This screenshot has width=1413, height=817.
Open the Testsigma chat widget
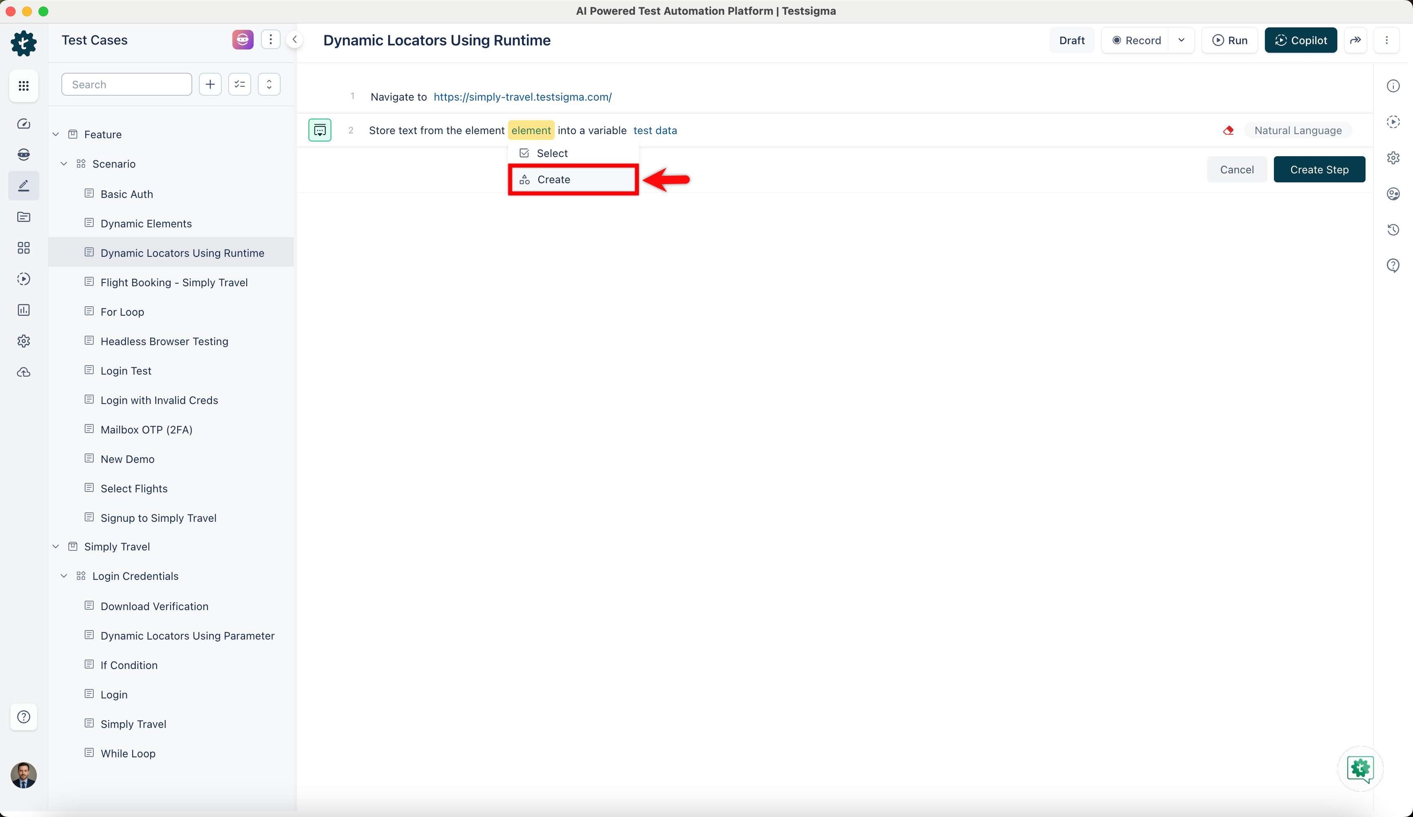click(x=1361, y=769)
